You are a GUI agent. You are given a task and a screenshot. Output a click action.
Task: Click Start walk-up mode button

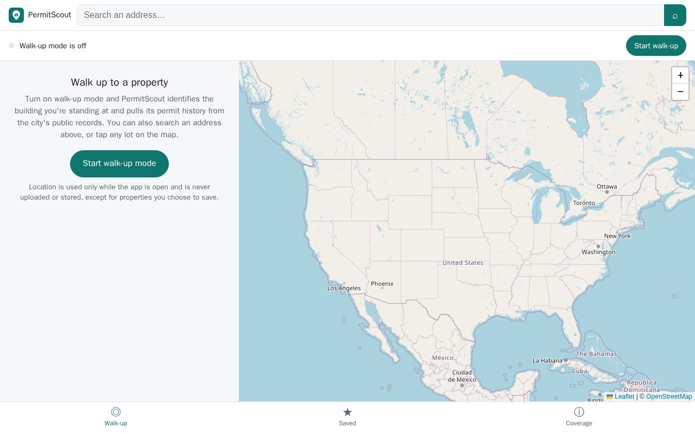coord(119,163)
